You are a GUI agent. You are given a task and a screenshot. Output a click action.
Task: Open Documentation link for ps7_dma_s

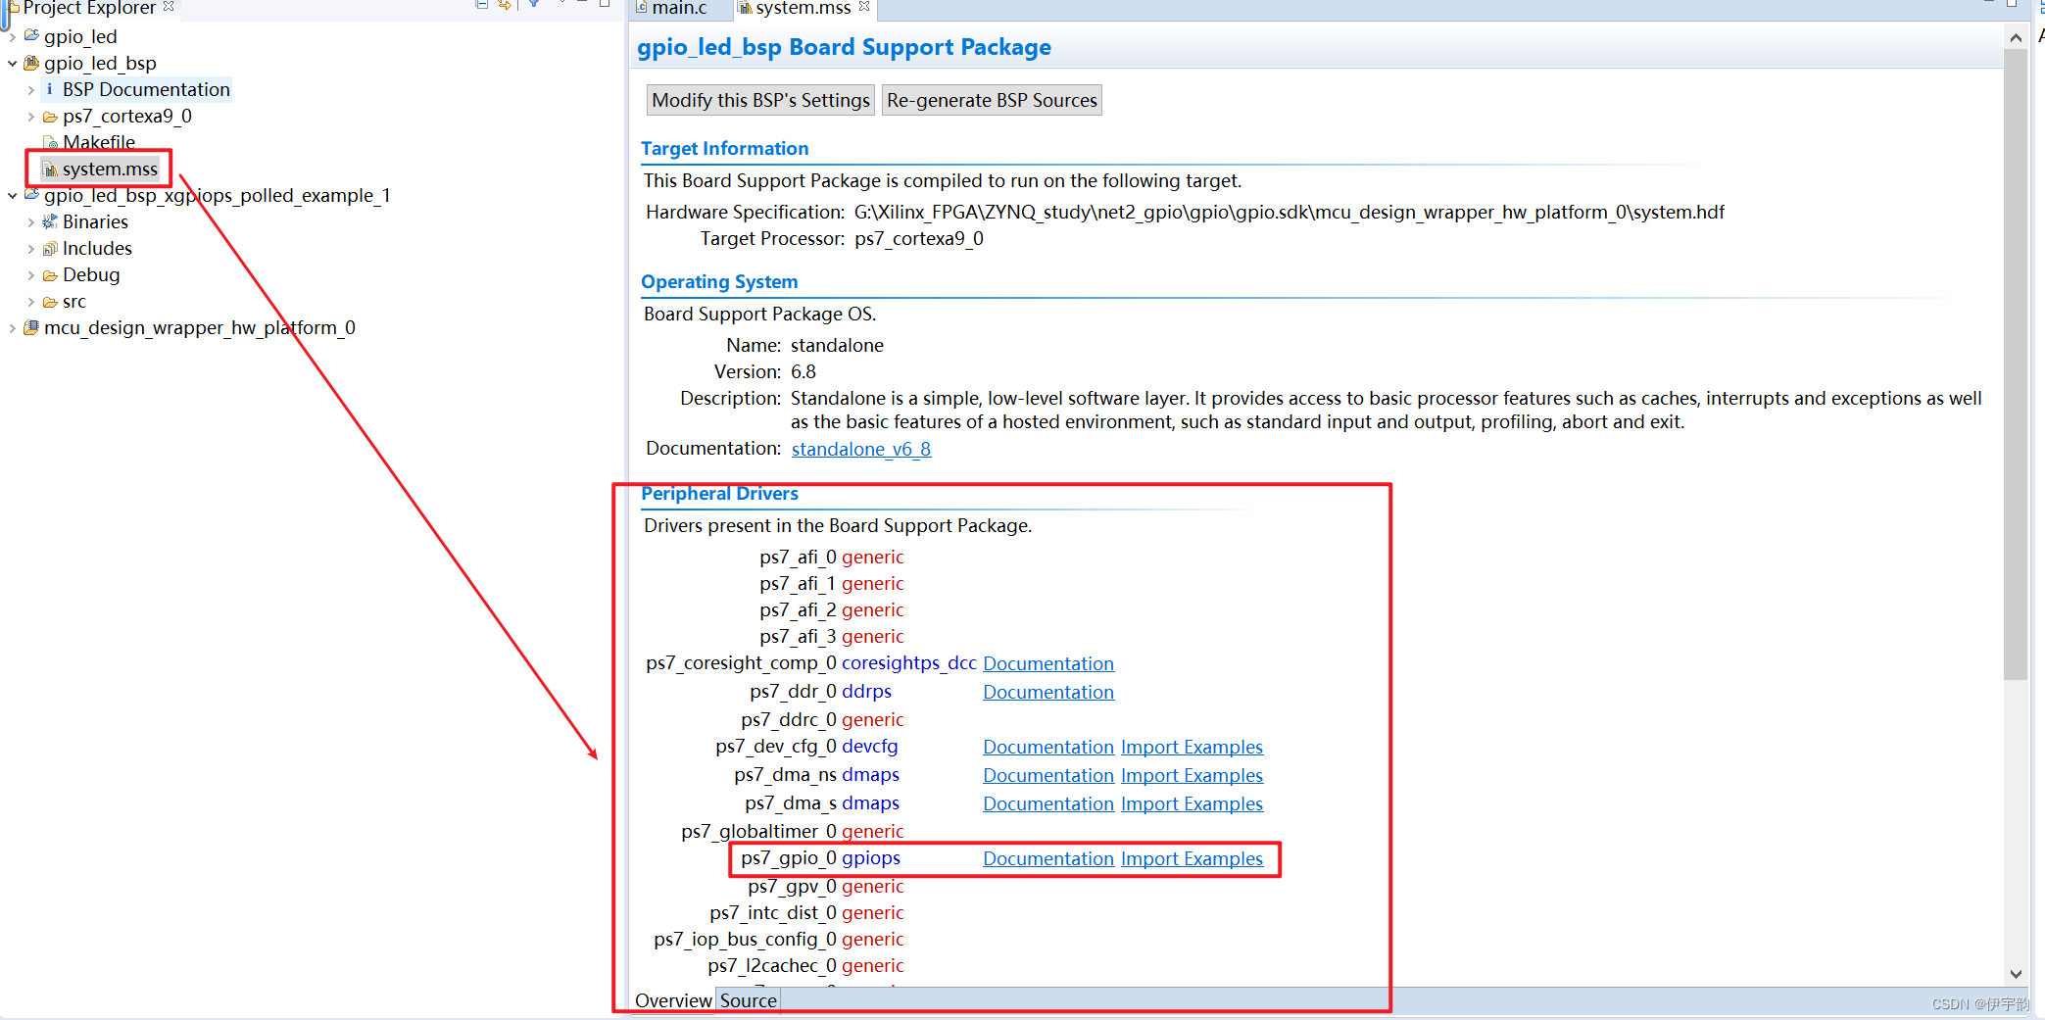(1048, 803)
